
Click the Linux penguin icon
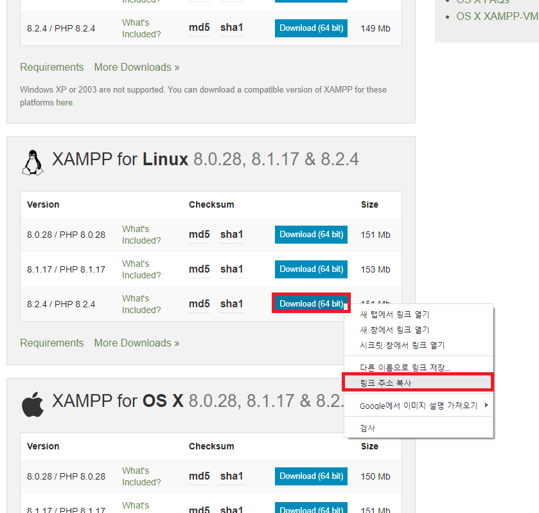click(33, 163)
